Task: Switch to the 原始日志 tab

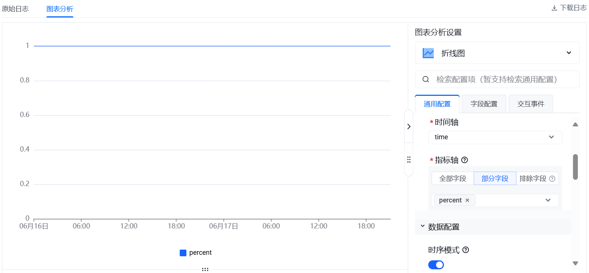Action: coord(15,9)
